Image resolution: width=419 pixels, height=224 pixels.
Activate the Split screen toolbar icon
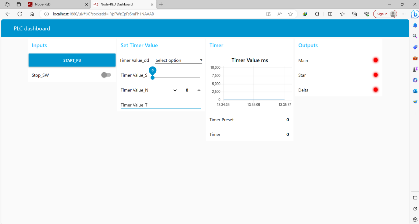point(330,14)
